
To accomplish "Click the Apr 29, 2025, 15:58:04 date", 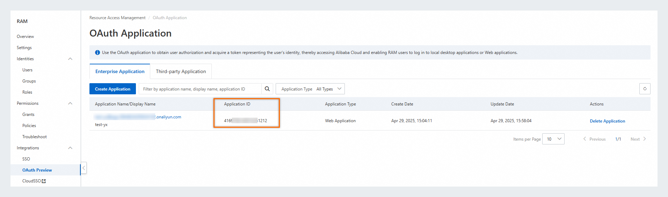I will tap(511, 121).
